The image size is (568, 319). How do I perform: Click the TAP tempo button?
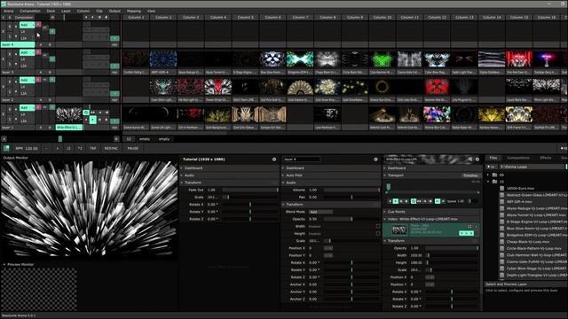(93, 148)
